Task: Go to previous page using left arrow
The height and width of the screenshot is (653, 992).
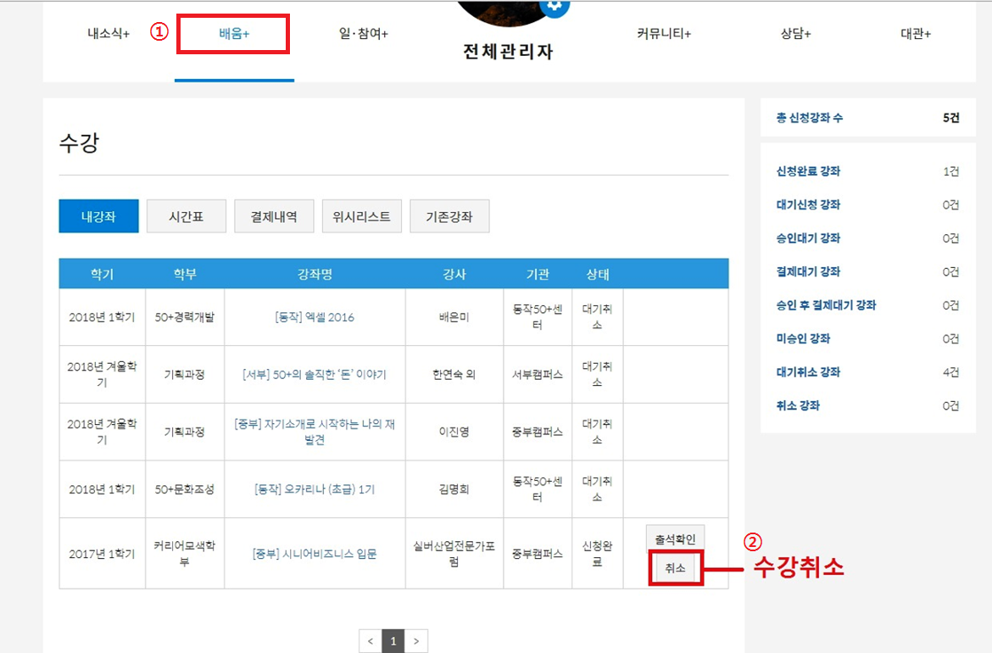Action: coord(370,641)
